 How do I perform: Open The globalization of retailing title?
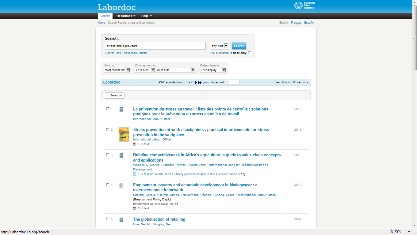[159, 219]
